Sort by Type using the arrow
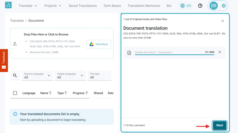The image size is (238, 133). point(66,93)
